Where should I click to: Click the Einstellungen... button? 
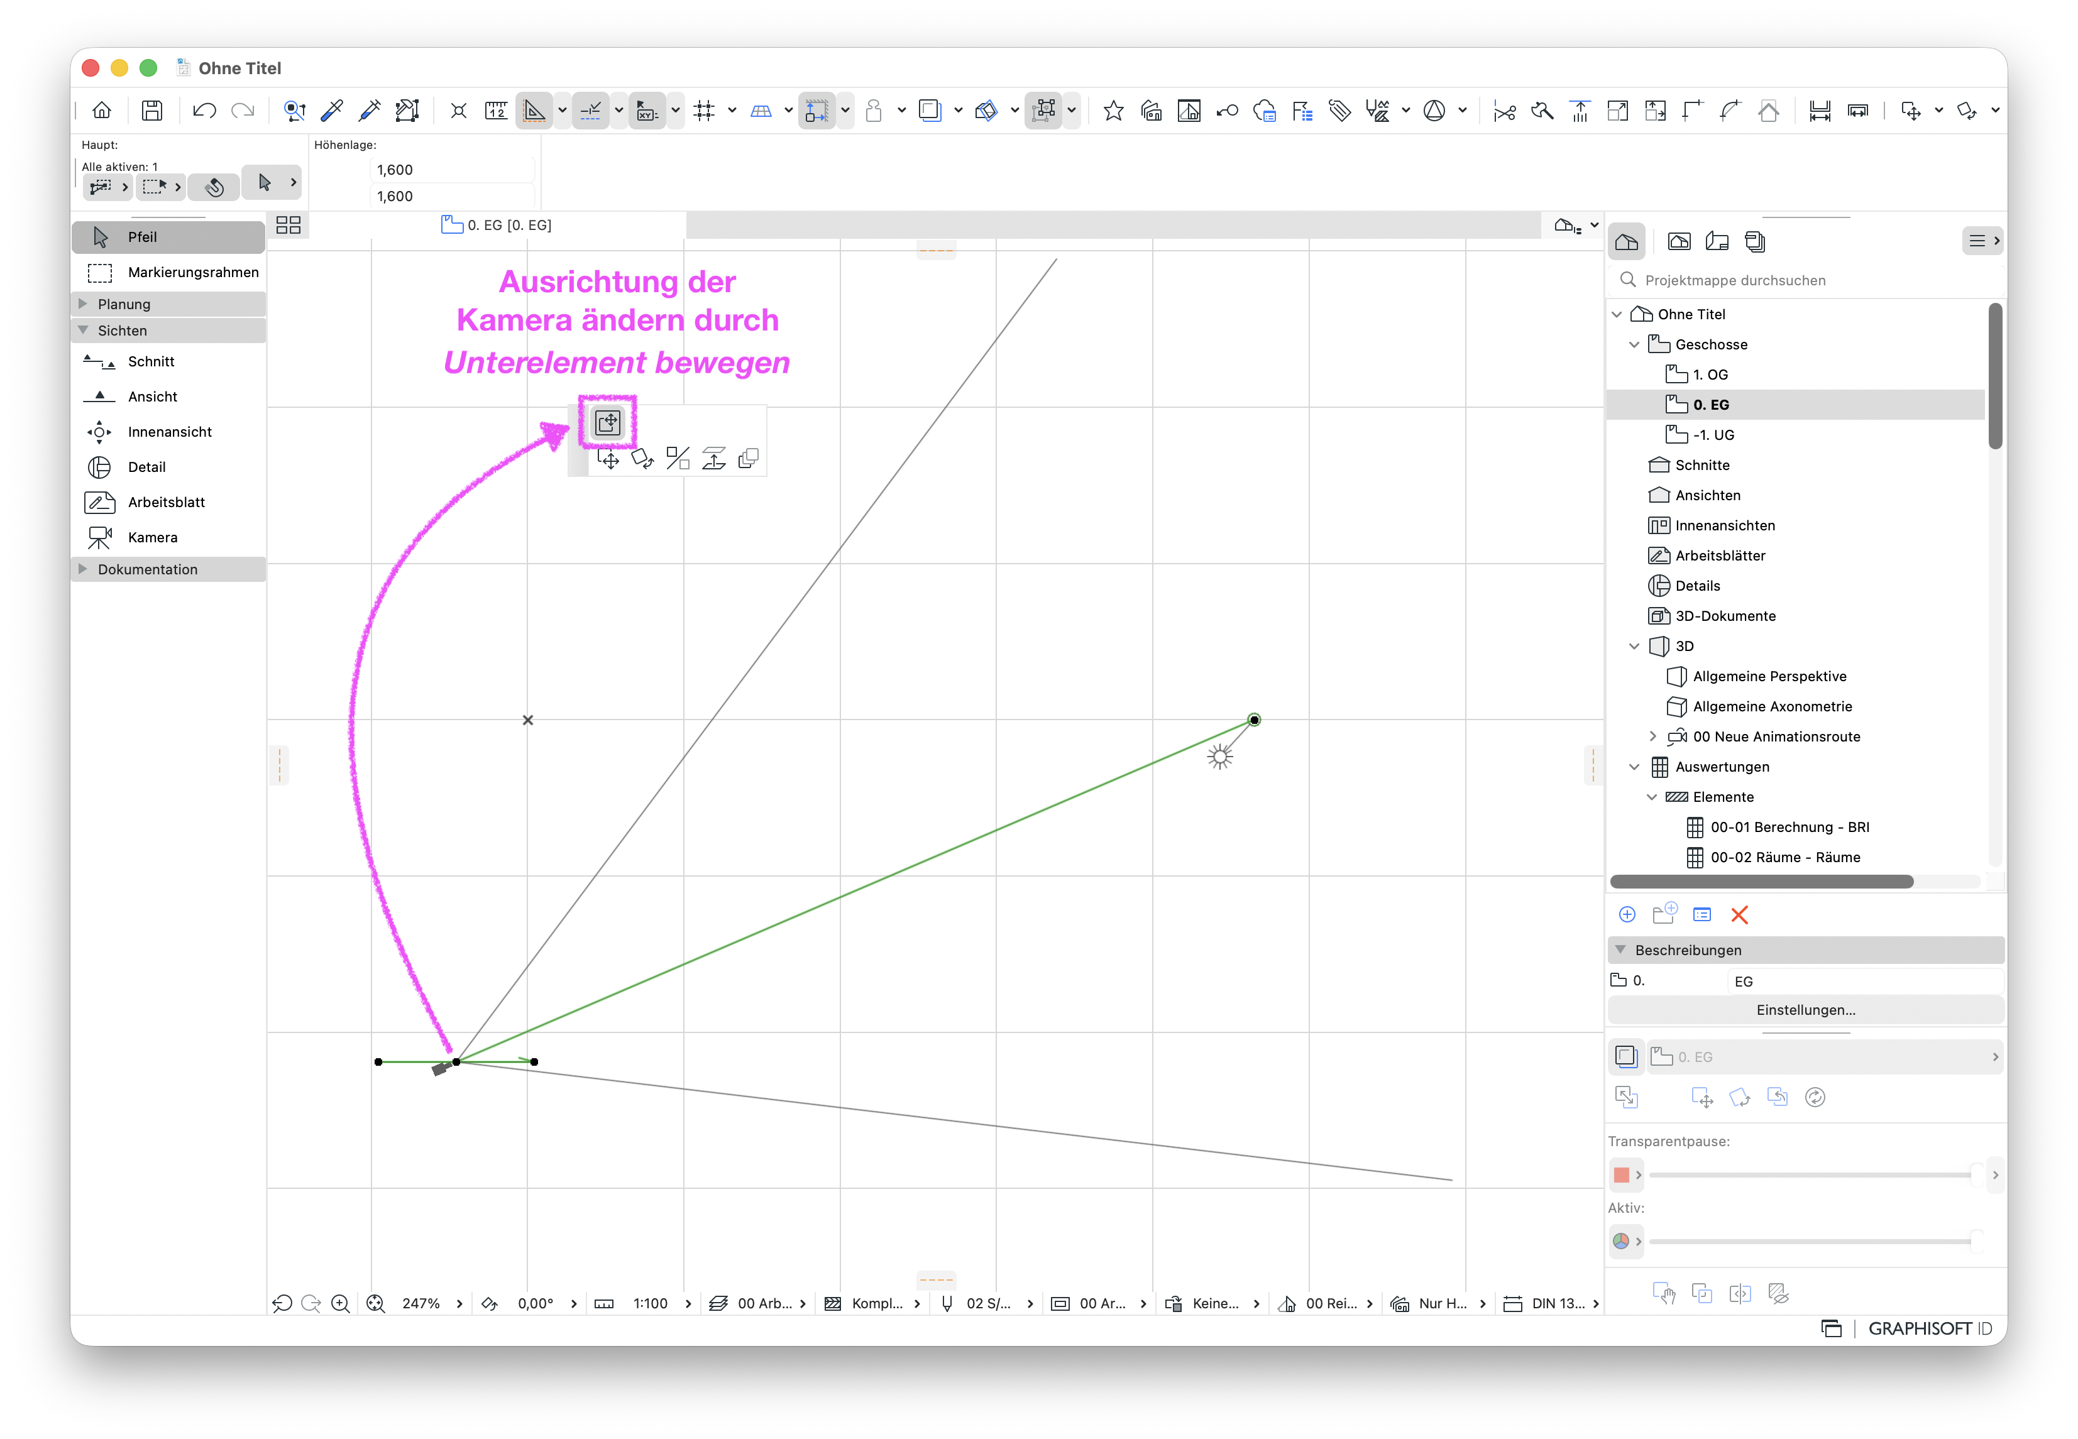coord(1806,1010)
